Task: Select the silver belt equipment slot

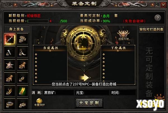Action: pos(10,104)
